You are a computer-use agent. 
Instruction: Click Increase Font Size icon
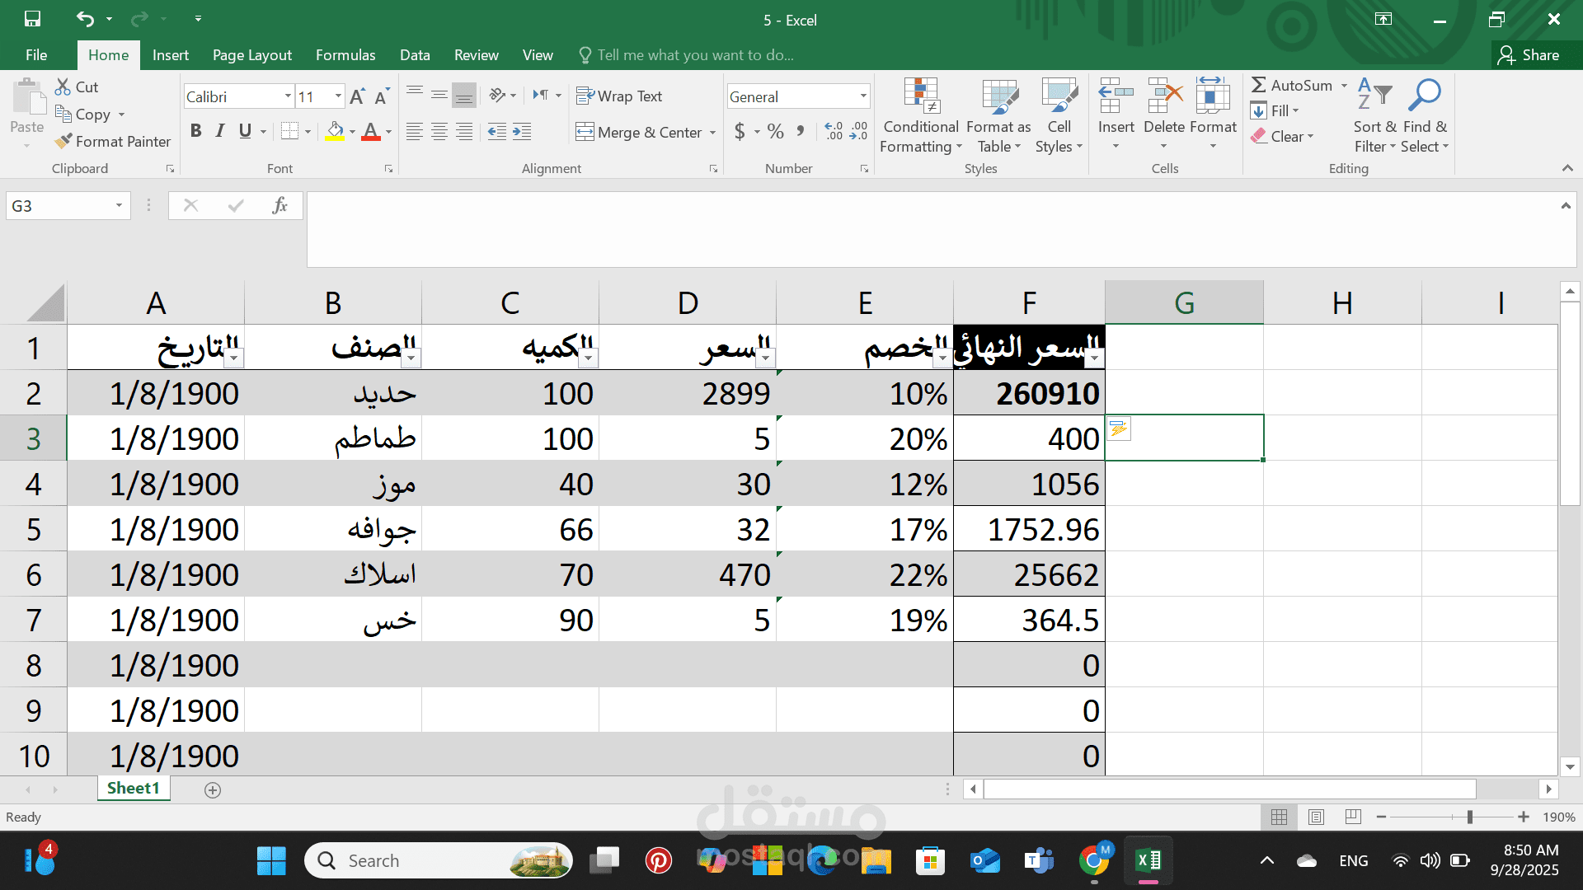tap(357, 97)
